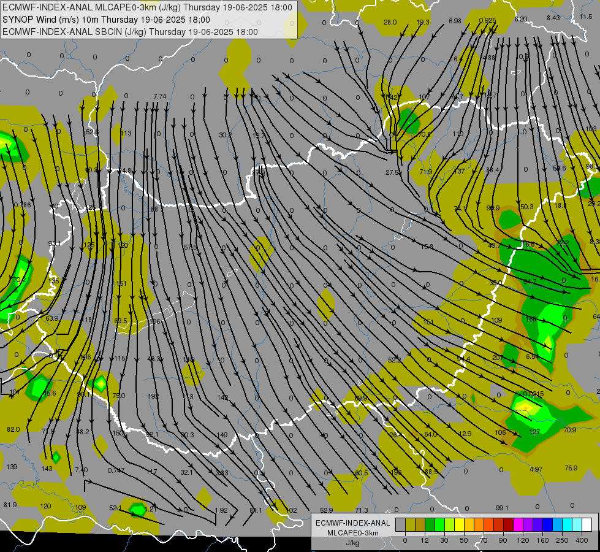
Task: Click the 135 value on map
Action: (54, 281)
